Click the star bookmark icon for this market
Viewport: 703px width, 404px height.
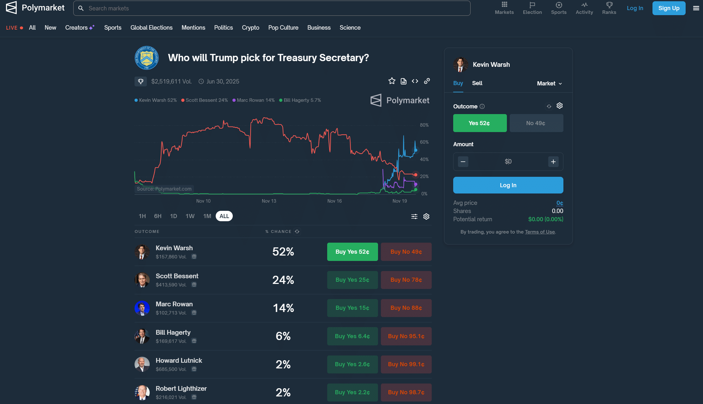click(392, 81)
